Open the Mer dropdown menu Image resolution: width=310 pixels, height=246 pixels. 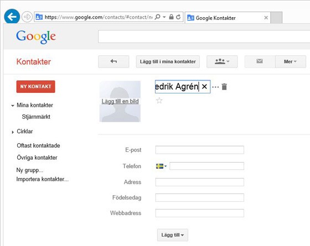291,61
